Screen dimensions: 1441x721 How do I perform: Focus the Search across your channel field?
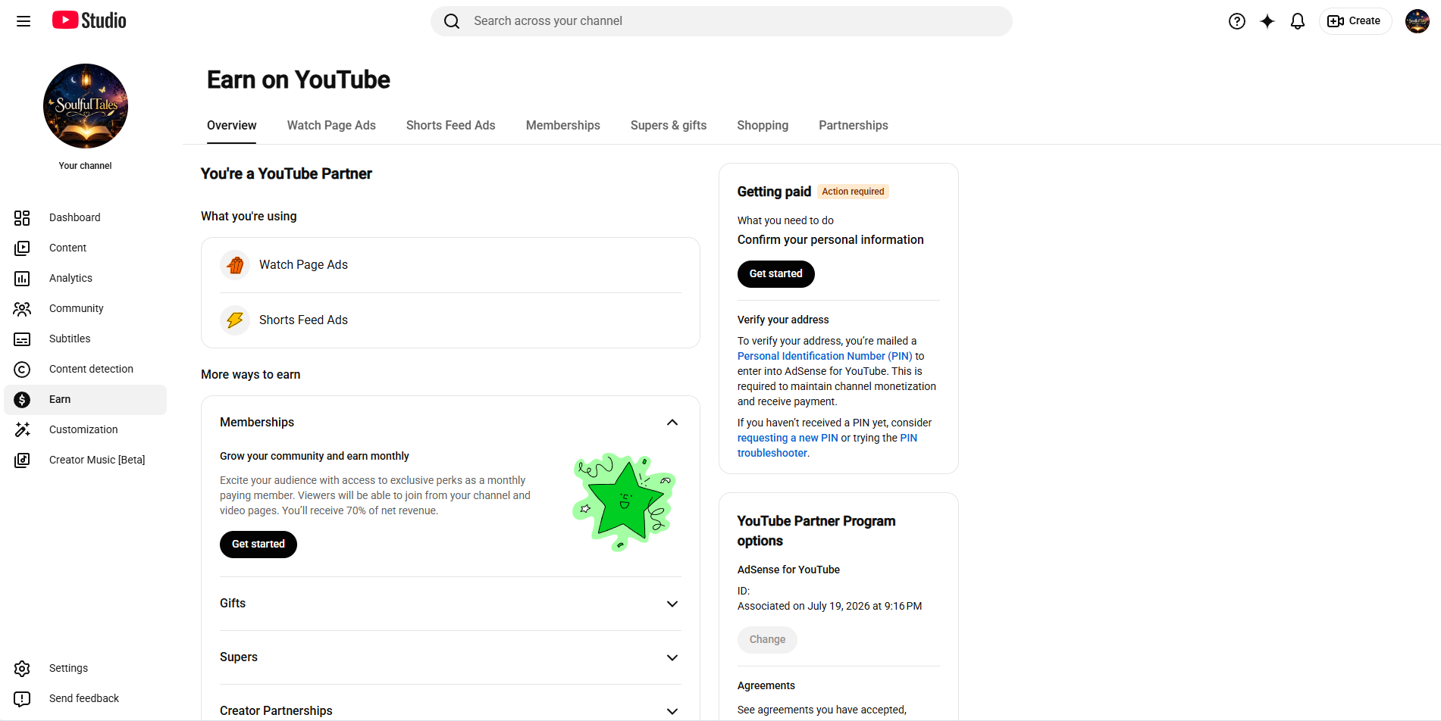(x=722, y=21)
